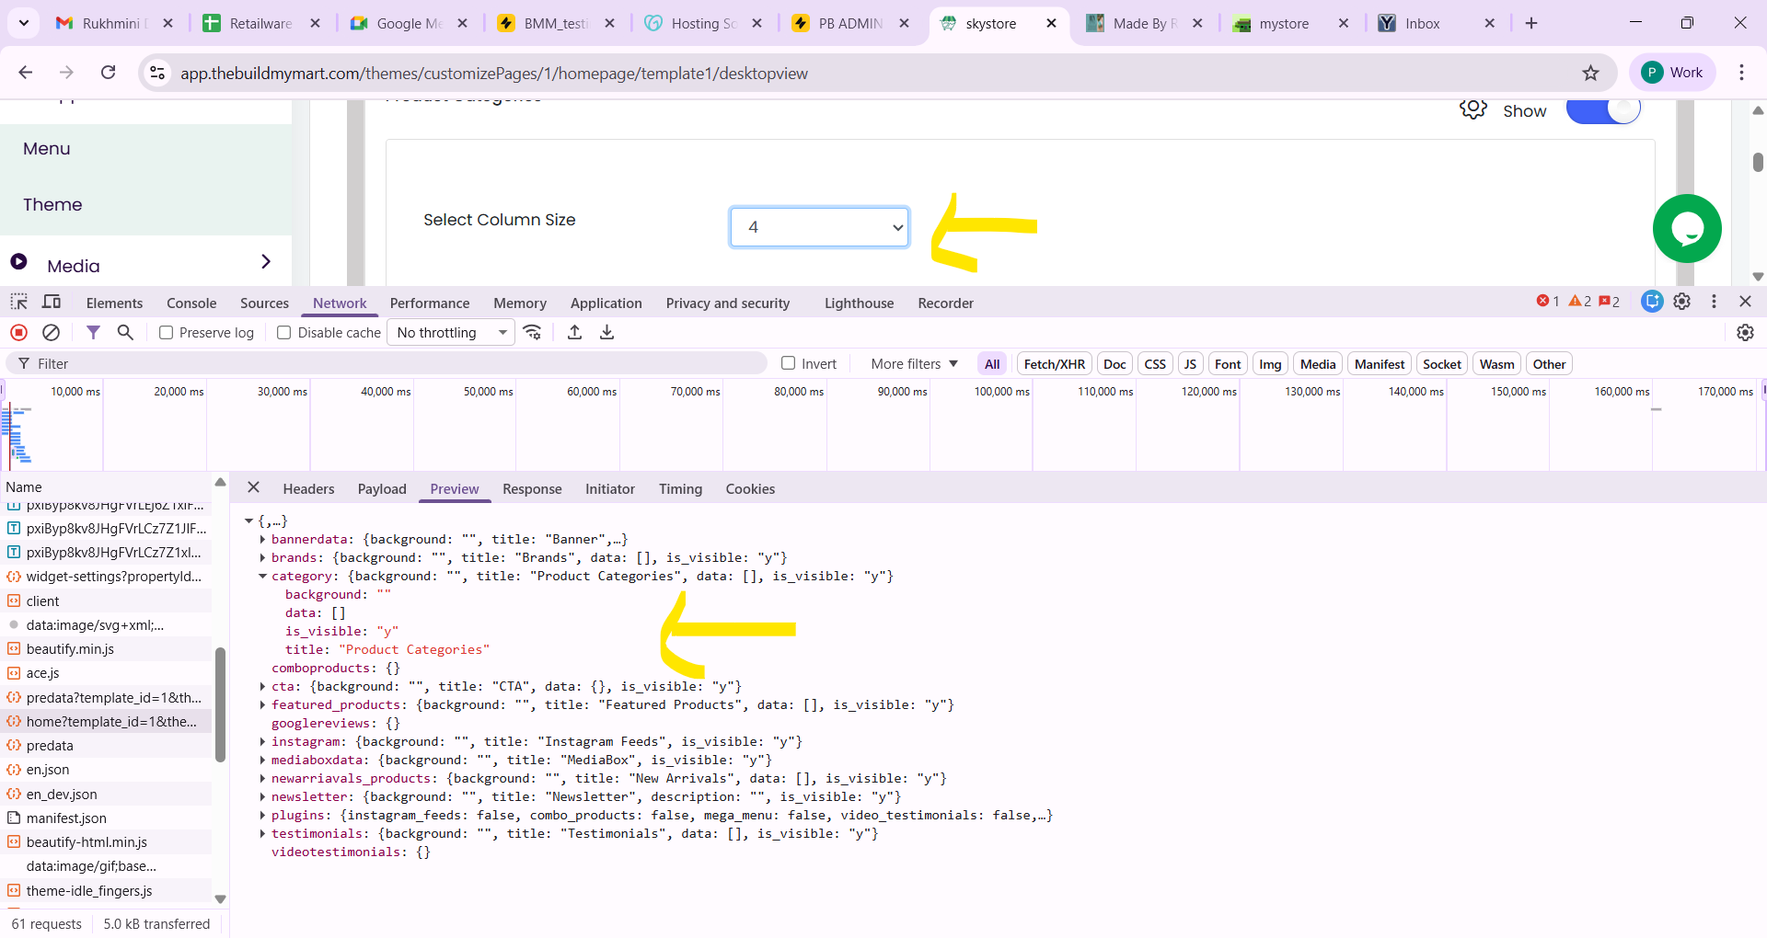Open DevTools customize three-dot menu

tap(1714, 302)
